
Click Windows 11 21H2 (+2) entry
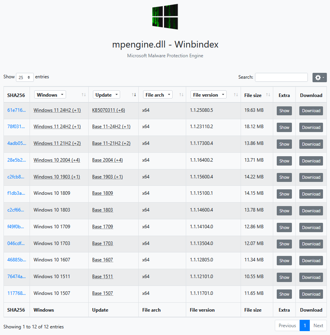tap(57, 143)
